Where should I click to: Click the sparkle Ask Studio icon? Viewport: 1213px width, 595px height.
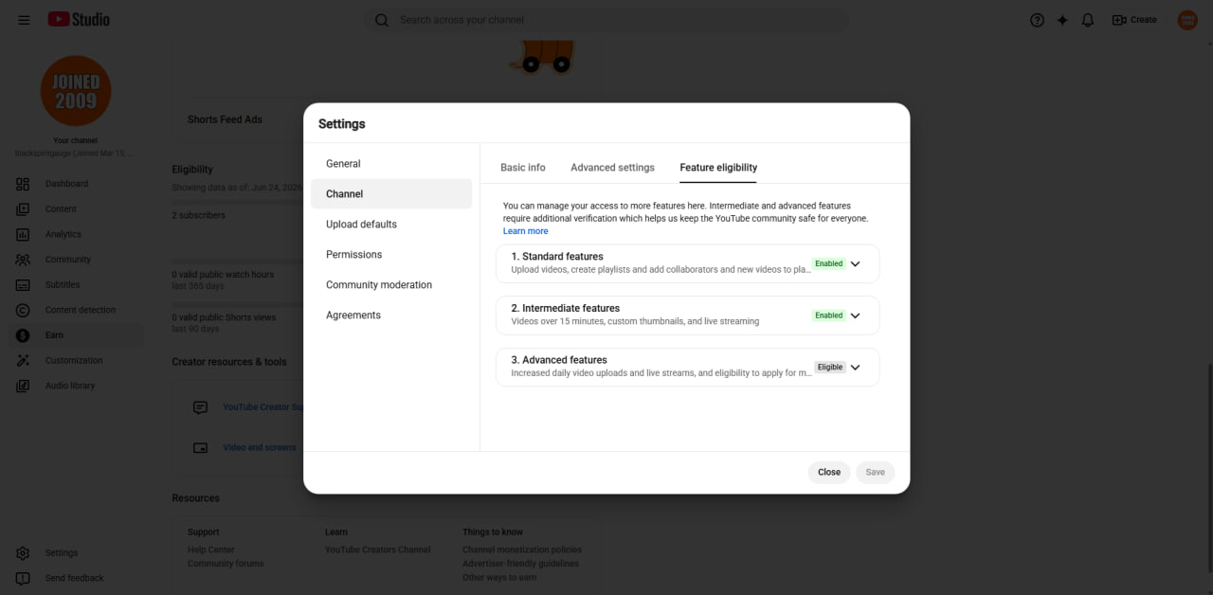[x=1062, y=20]
